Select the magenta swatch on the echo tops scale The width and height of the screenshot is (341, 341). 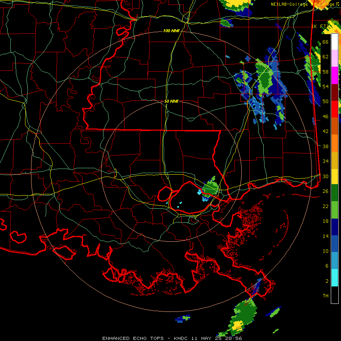click(x=335, y=75)
